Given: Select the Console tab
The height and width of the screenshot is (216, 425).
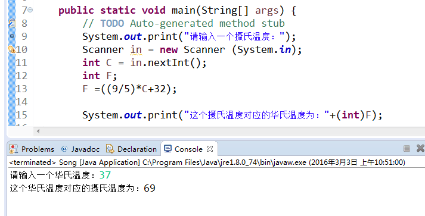Looking at the screenshot, I should [188, 149].
